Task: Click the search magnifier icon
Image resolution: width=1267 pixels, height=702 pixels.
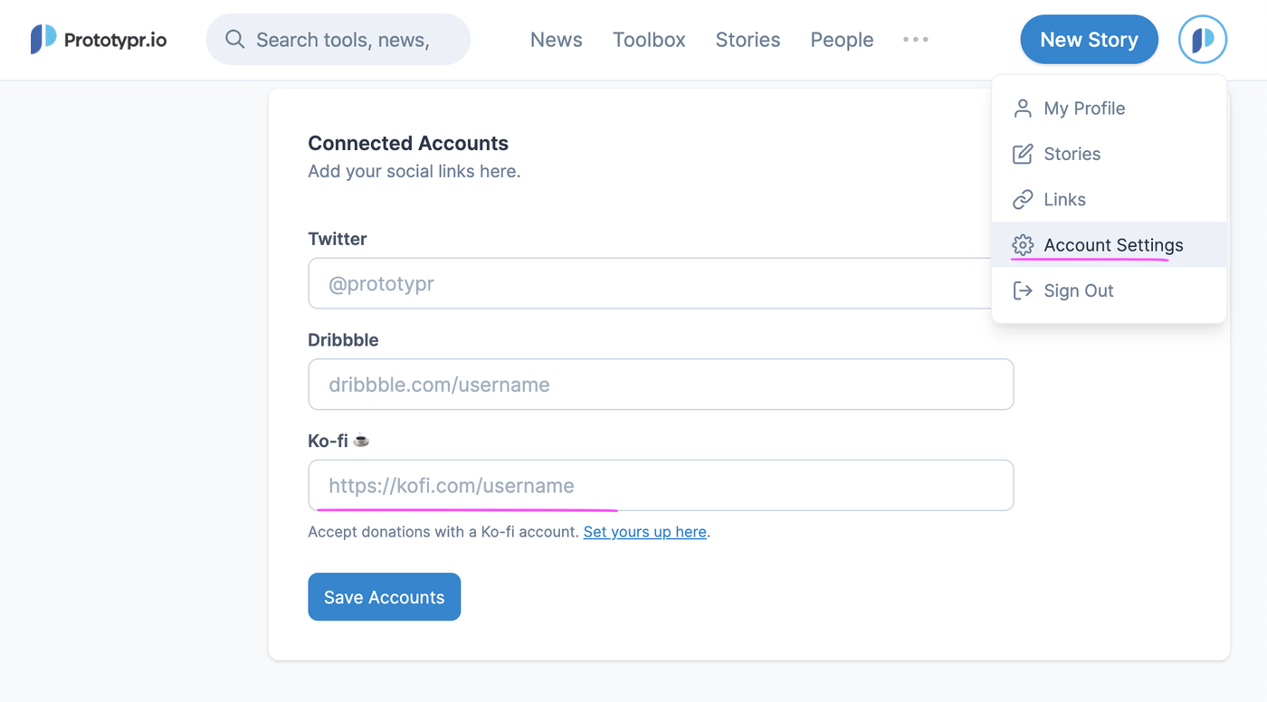Action: tap(235, 40)
